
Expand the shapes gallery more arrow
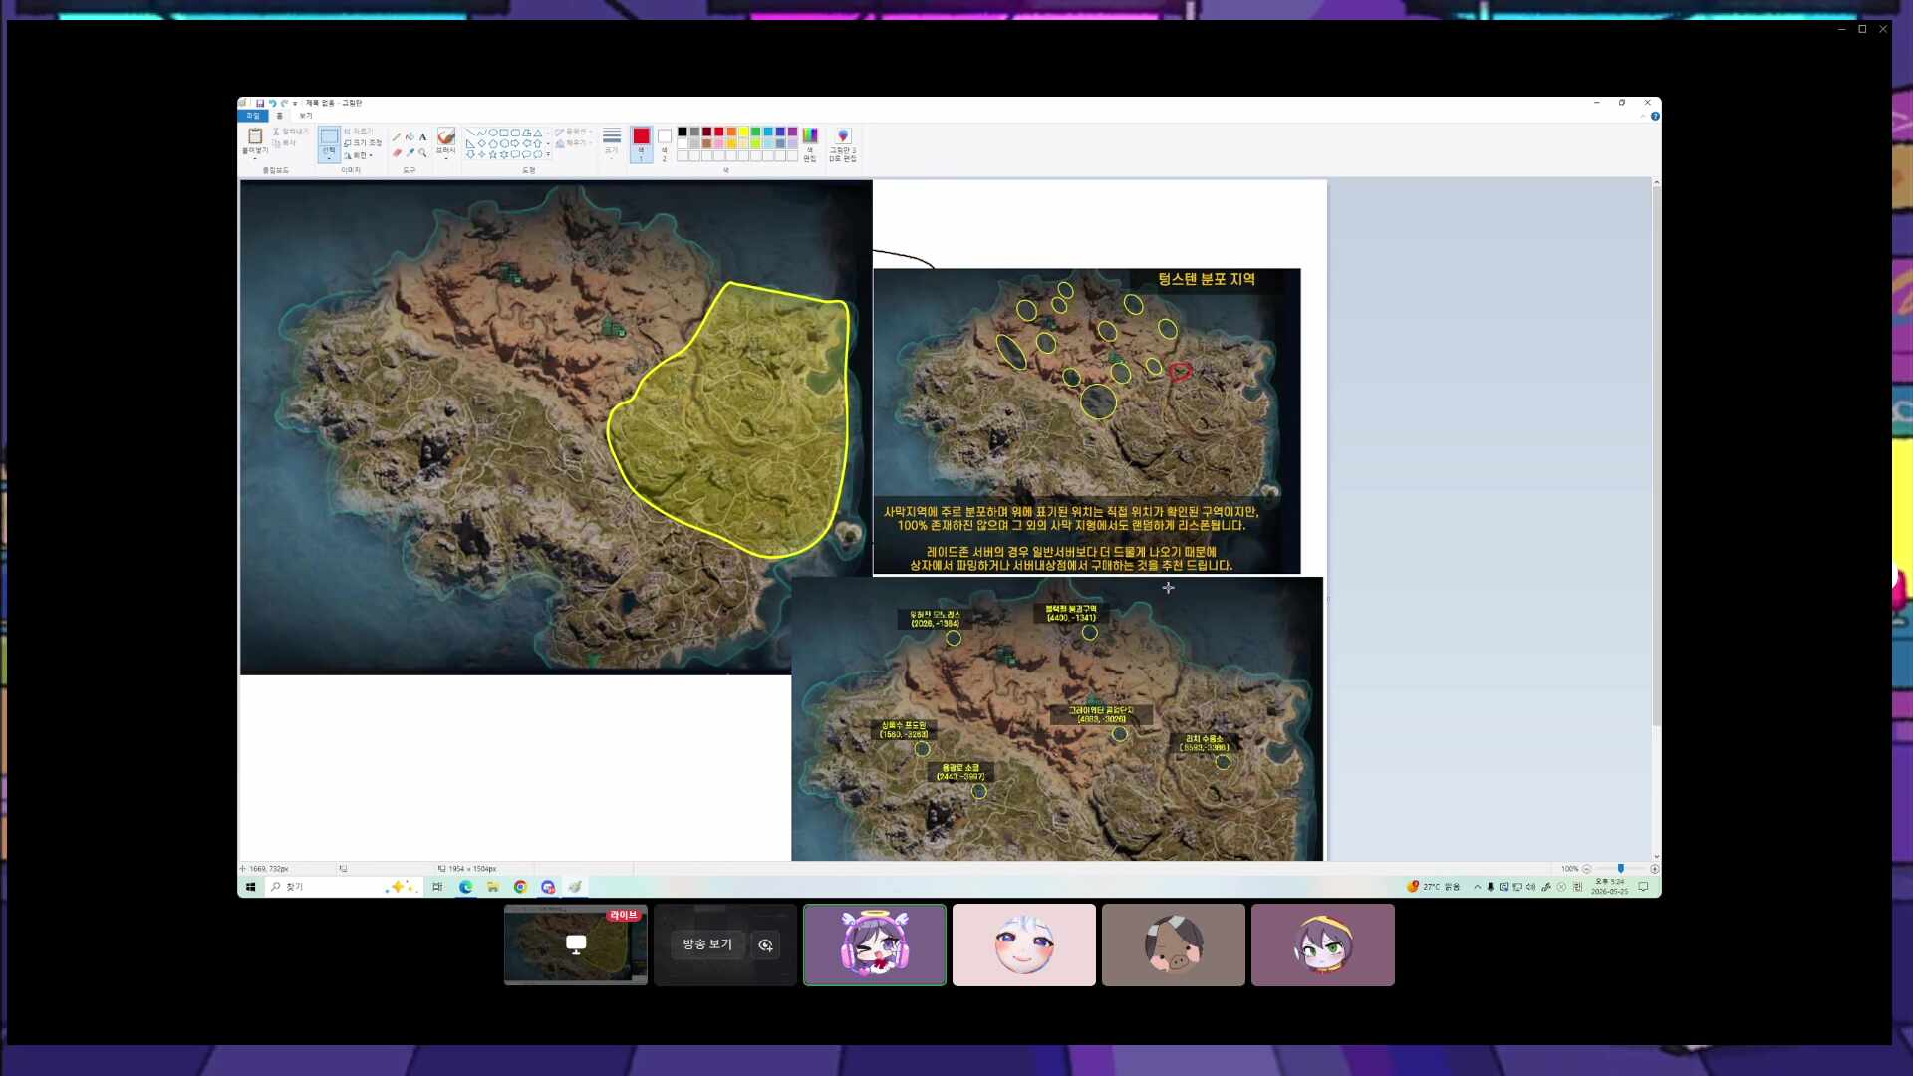tap(548, 155)
